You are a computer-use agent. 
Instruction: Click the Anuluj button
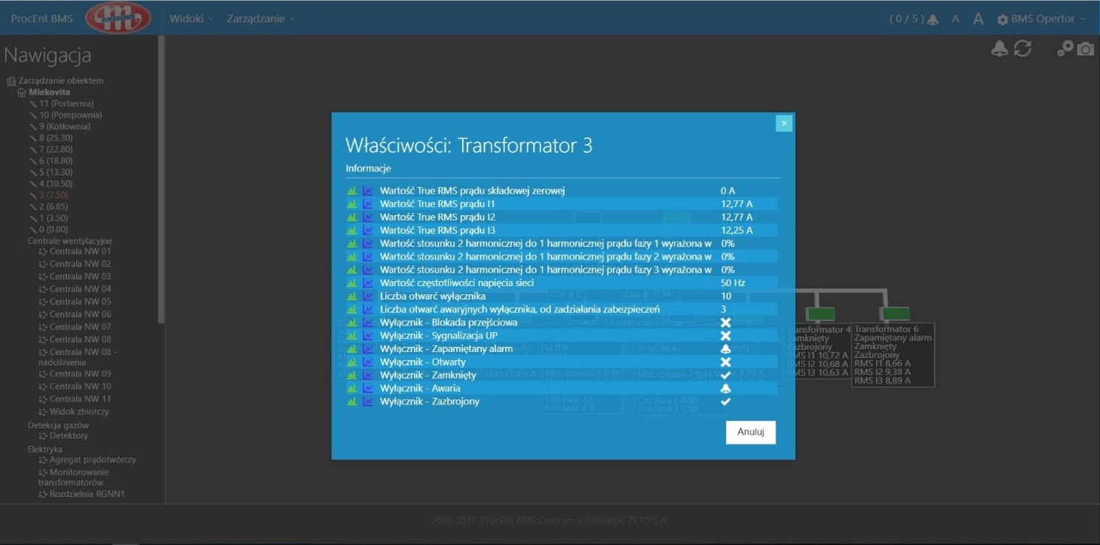pyautogui.click(x=750, y=433)
